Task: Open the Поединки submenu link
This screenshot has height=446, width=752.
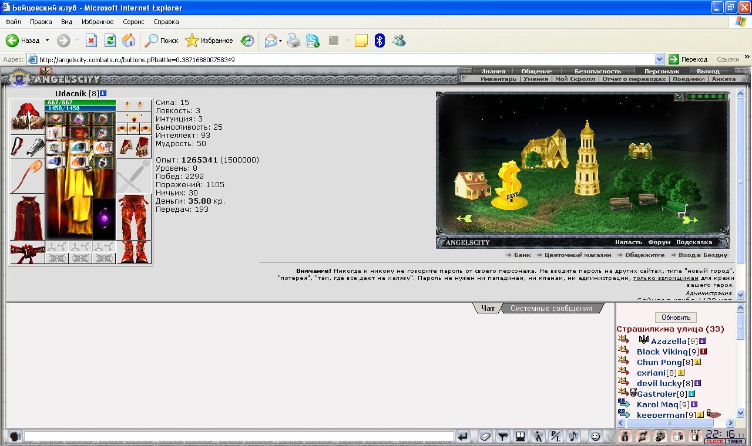Action: pos(689,79)
